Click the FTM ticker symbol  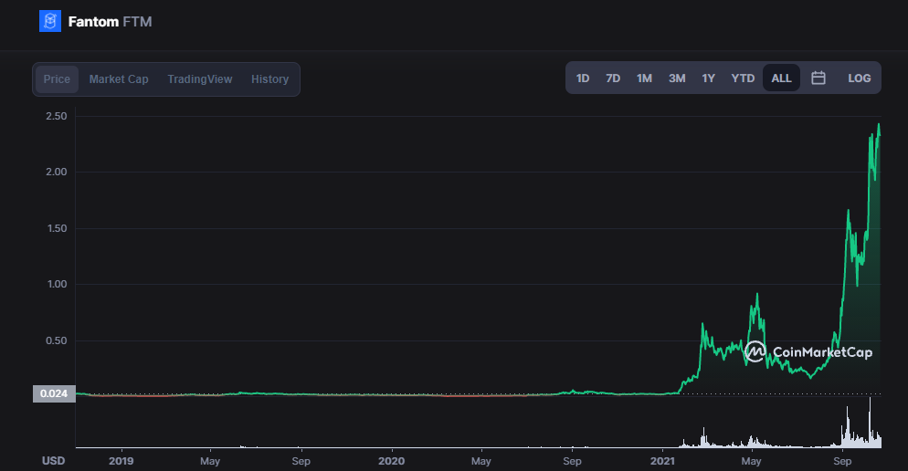[x=137, y=22]
